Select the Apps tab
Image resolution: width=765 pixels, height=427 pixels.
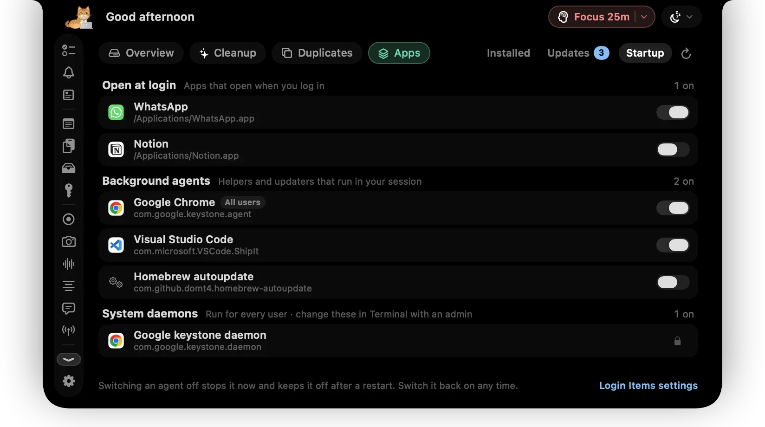pyautogui.click(x=399, y=53)
